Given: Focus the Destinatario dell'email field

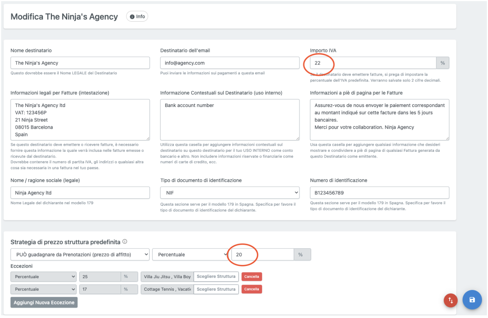Looking at the screenshot, I should click(230, 63).
